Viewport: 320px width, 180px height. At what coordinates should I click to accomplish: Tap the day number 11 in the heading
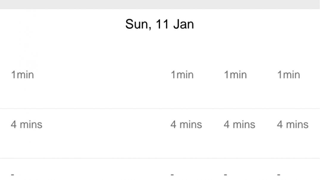coord(162,24)
